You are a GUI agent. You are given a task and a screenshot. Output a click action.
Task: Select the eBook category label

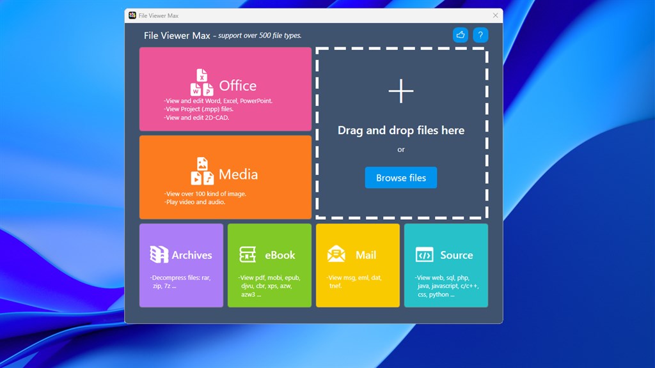pos(280,255)
